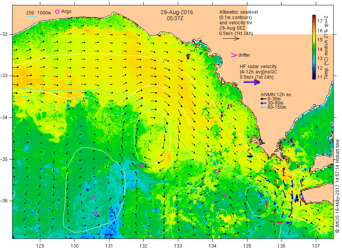Click the '80-150m' depth label
Image resolution: width=342 pixels, height=251 pixels.
coord(277,107)
